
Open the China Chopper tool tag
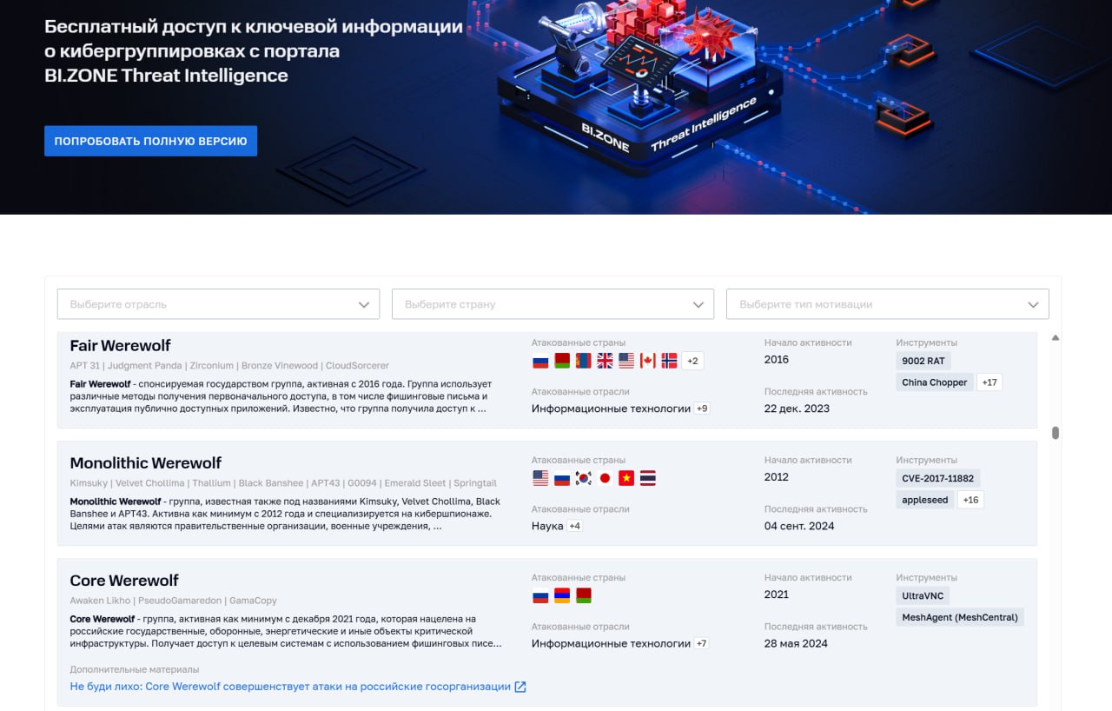point(935,382)
